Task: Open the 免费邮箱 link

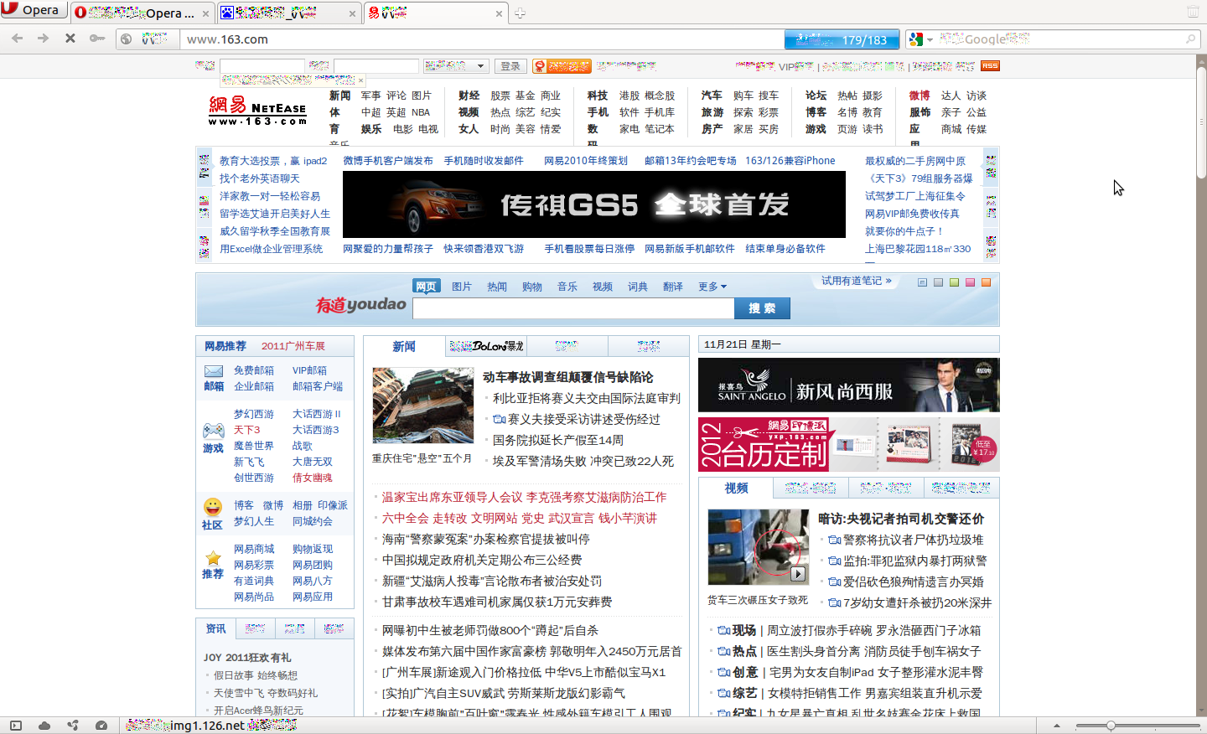Action: tap(254, 370)
